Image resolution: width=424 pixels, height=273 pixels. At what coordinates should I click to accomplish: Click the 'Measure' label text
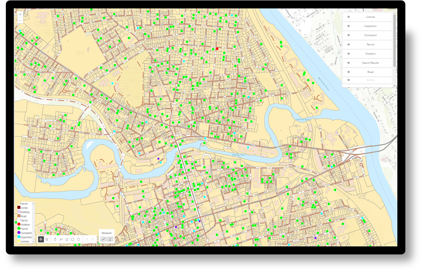[x=107, y=233]
